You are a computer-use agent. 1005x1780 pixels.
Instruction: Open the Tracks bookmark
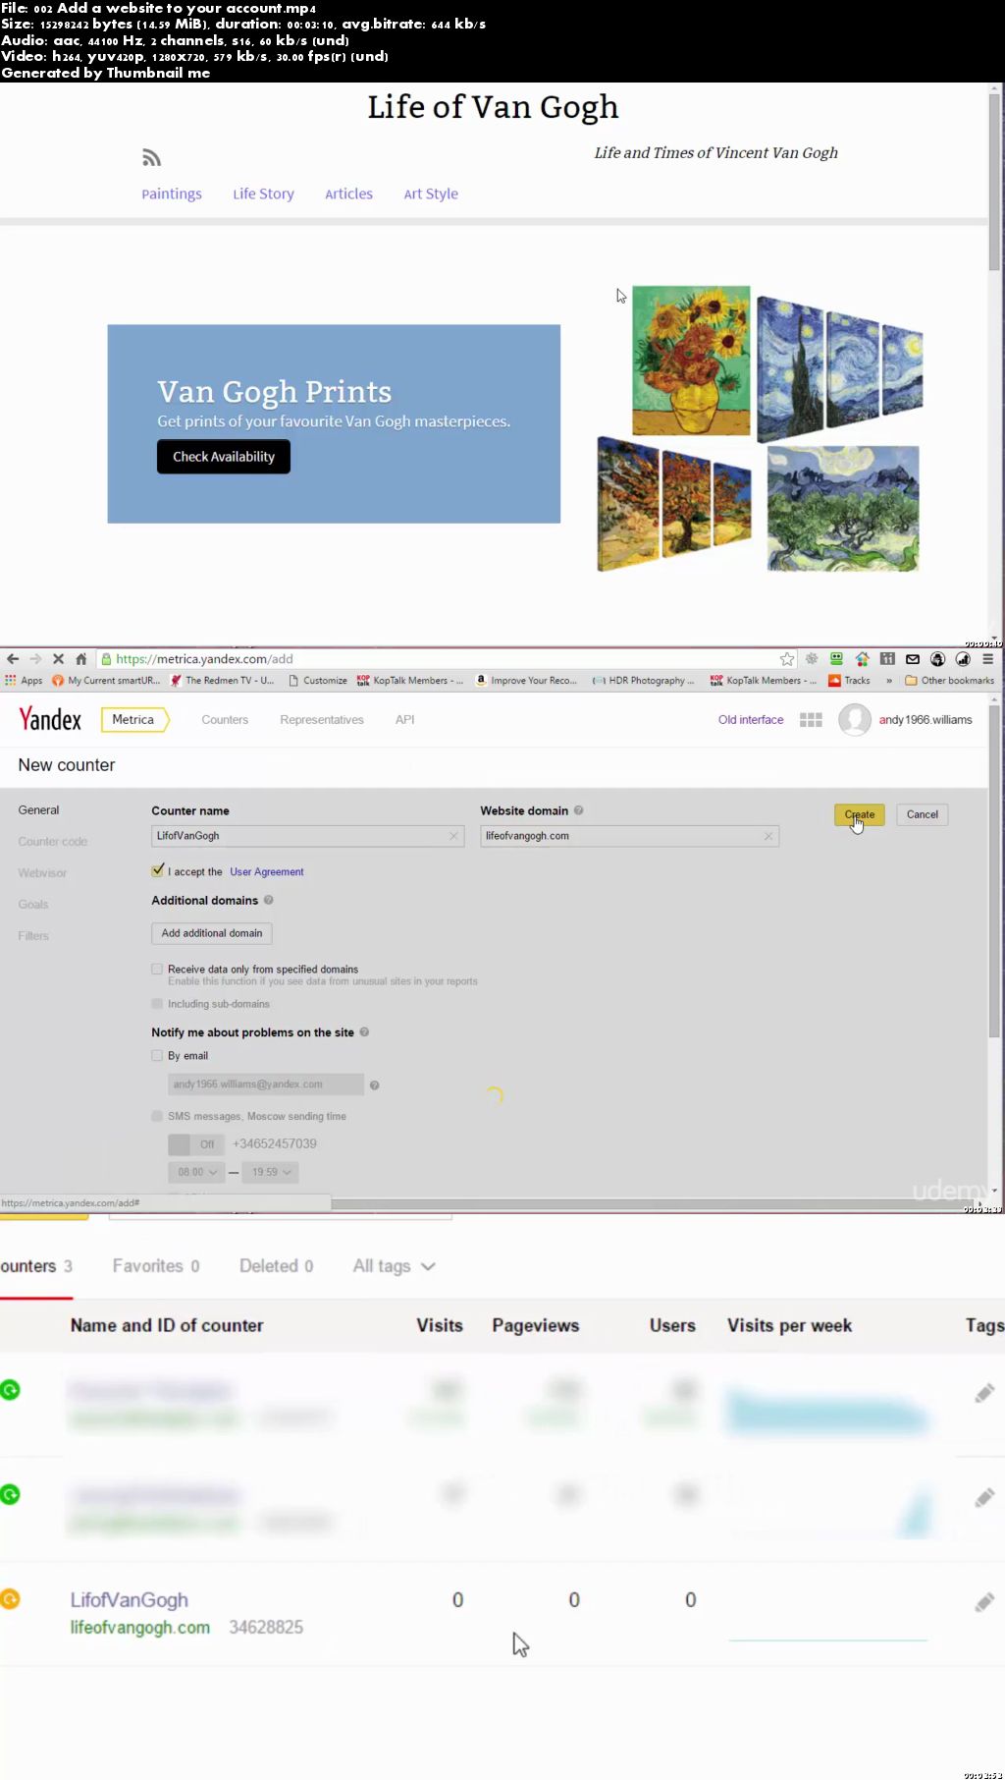(850, 680)
